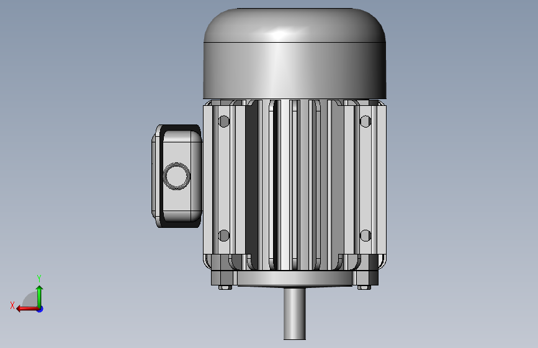Screen dimensions: 538x348
Task: Click the "Y" axis label
Action: point(39,279)
